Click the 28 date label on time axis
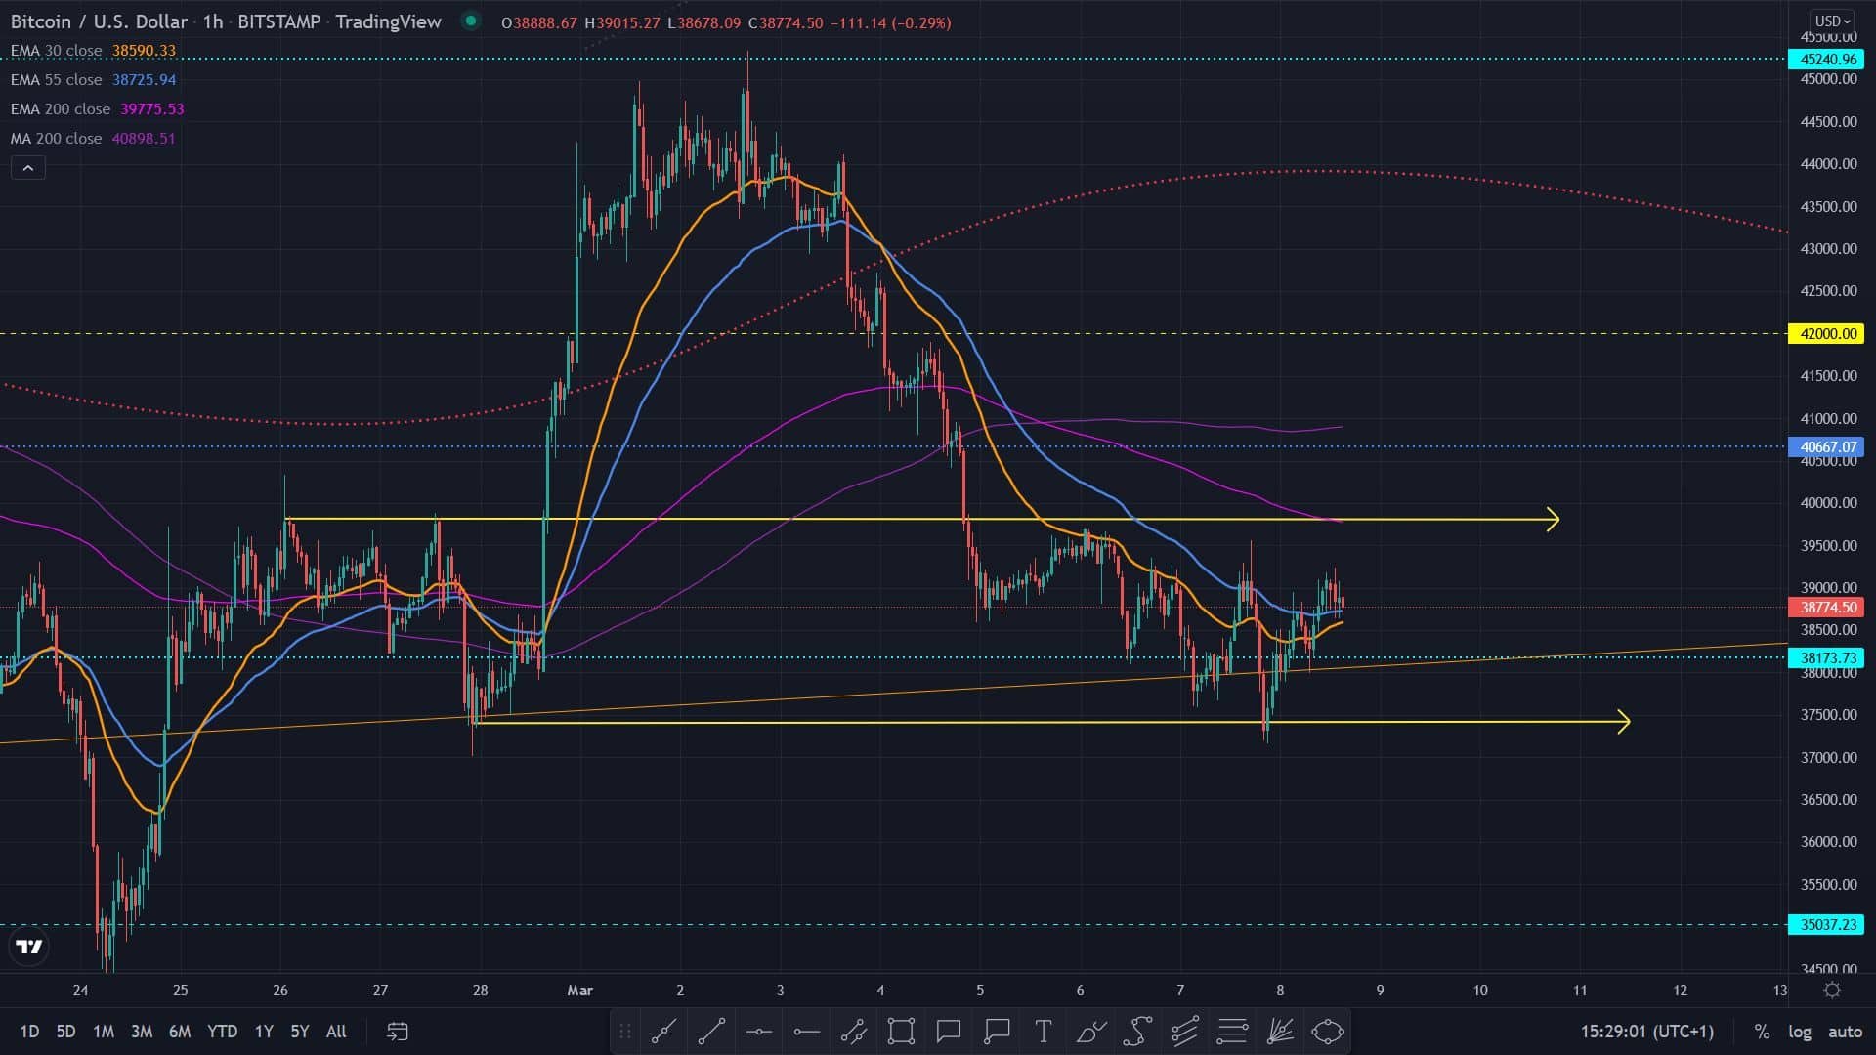The image size is (1876, 1055). point(480,990)
